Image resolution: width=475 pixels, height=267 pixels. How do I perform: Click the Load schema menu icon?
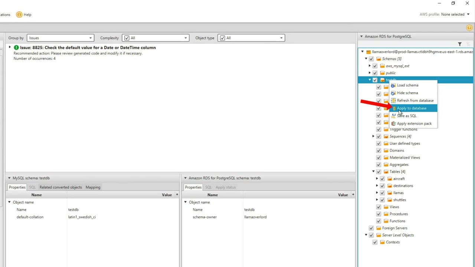[393, 85]
